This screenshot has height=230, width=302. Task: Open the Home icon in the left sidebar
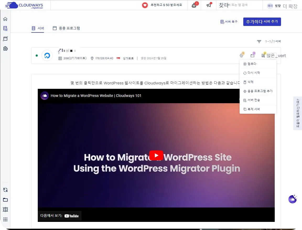pyautogui.click(x=5, y=19)
